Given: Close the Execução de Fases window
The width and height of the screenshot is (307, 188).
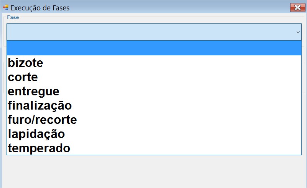Looking at the screenshot, I should 297,8.
